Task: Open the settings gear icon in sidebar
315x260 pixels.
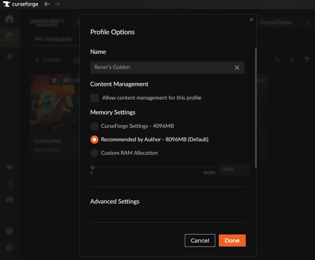Action: coord(9,248)
